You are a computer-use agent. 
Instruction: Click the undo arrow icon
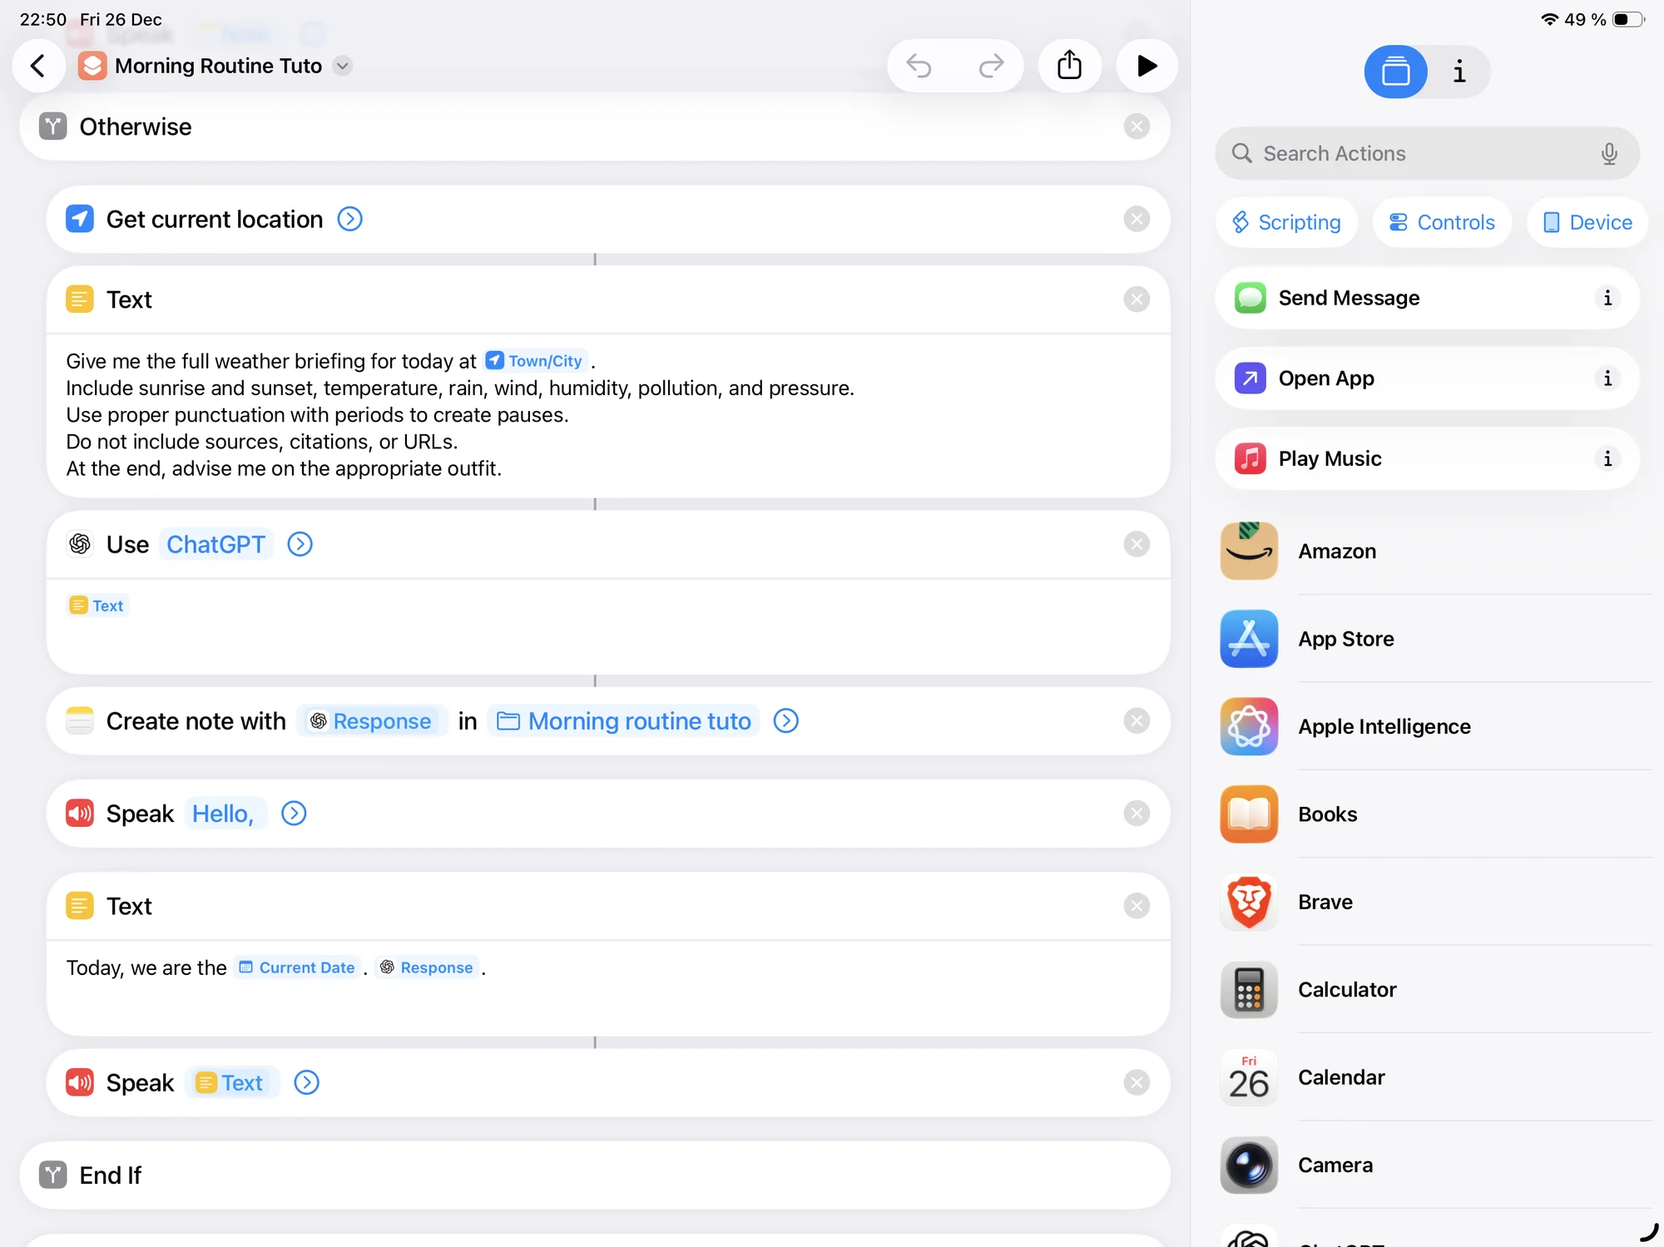(919, 66)
